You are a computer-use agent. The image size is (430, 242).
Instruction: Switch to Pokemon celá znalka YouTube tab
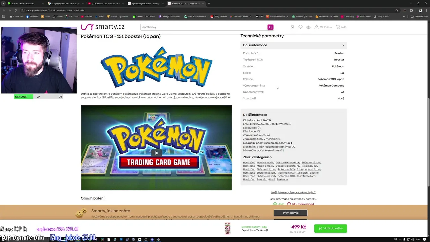[105, 3]
